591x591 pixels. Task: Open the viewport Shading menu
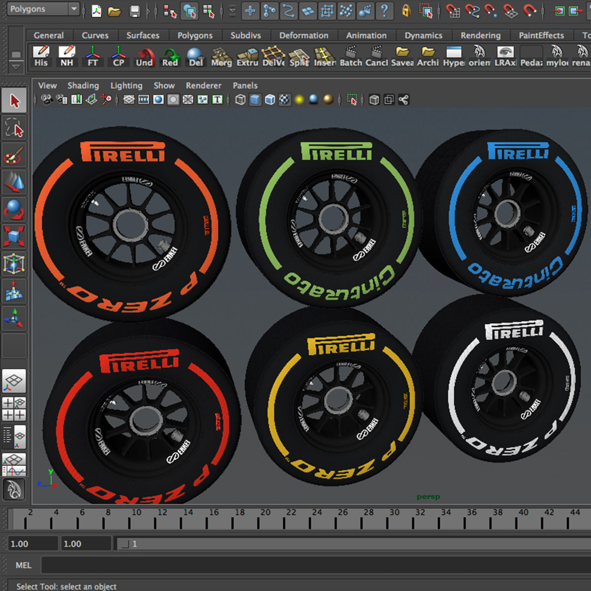tap(83, 86)
